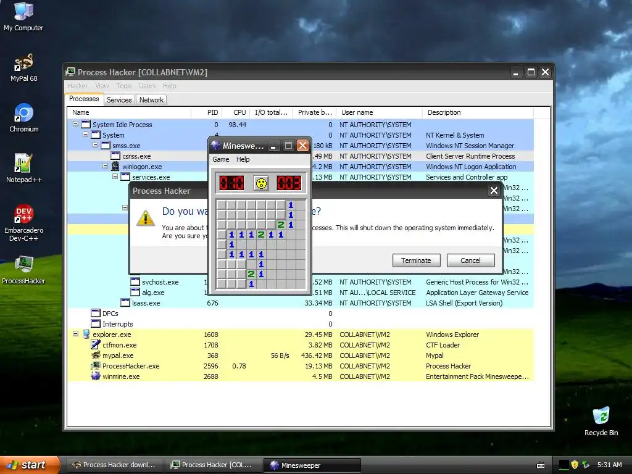The width and height of the screenshot is (632, 474).
Task: Open the Recycle Bin
Action: (601, 422)
